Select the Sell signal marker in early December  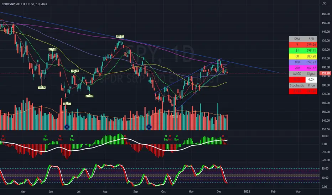223,138
